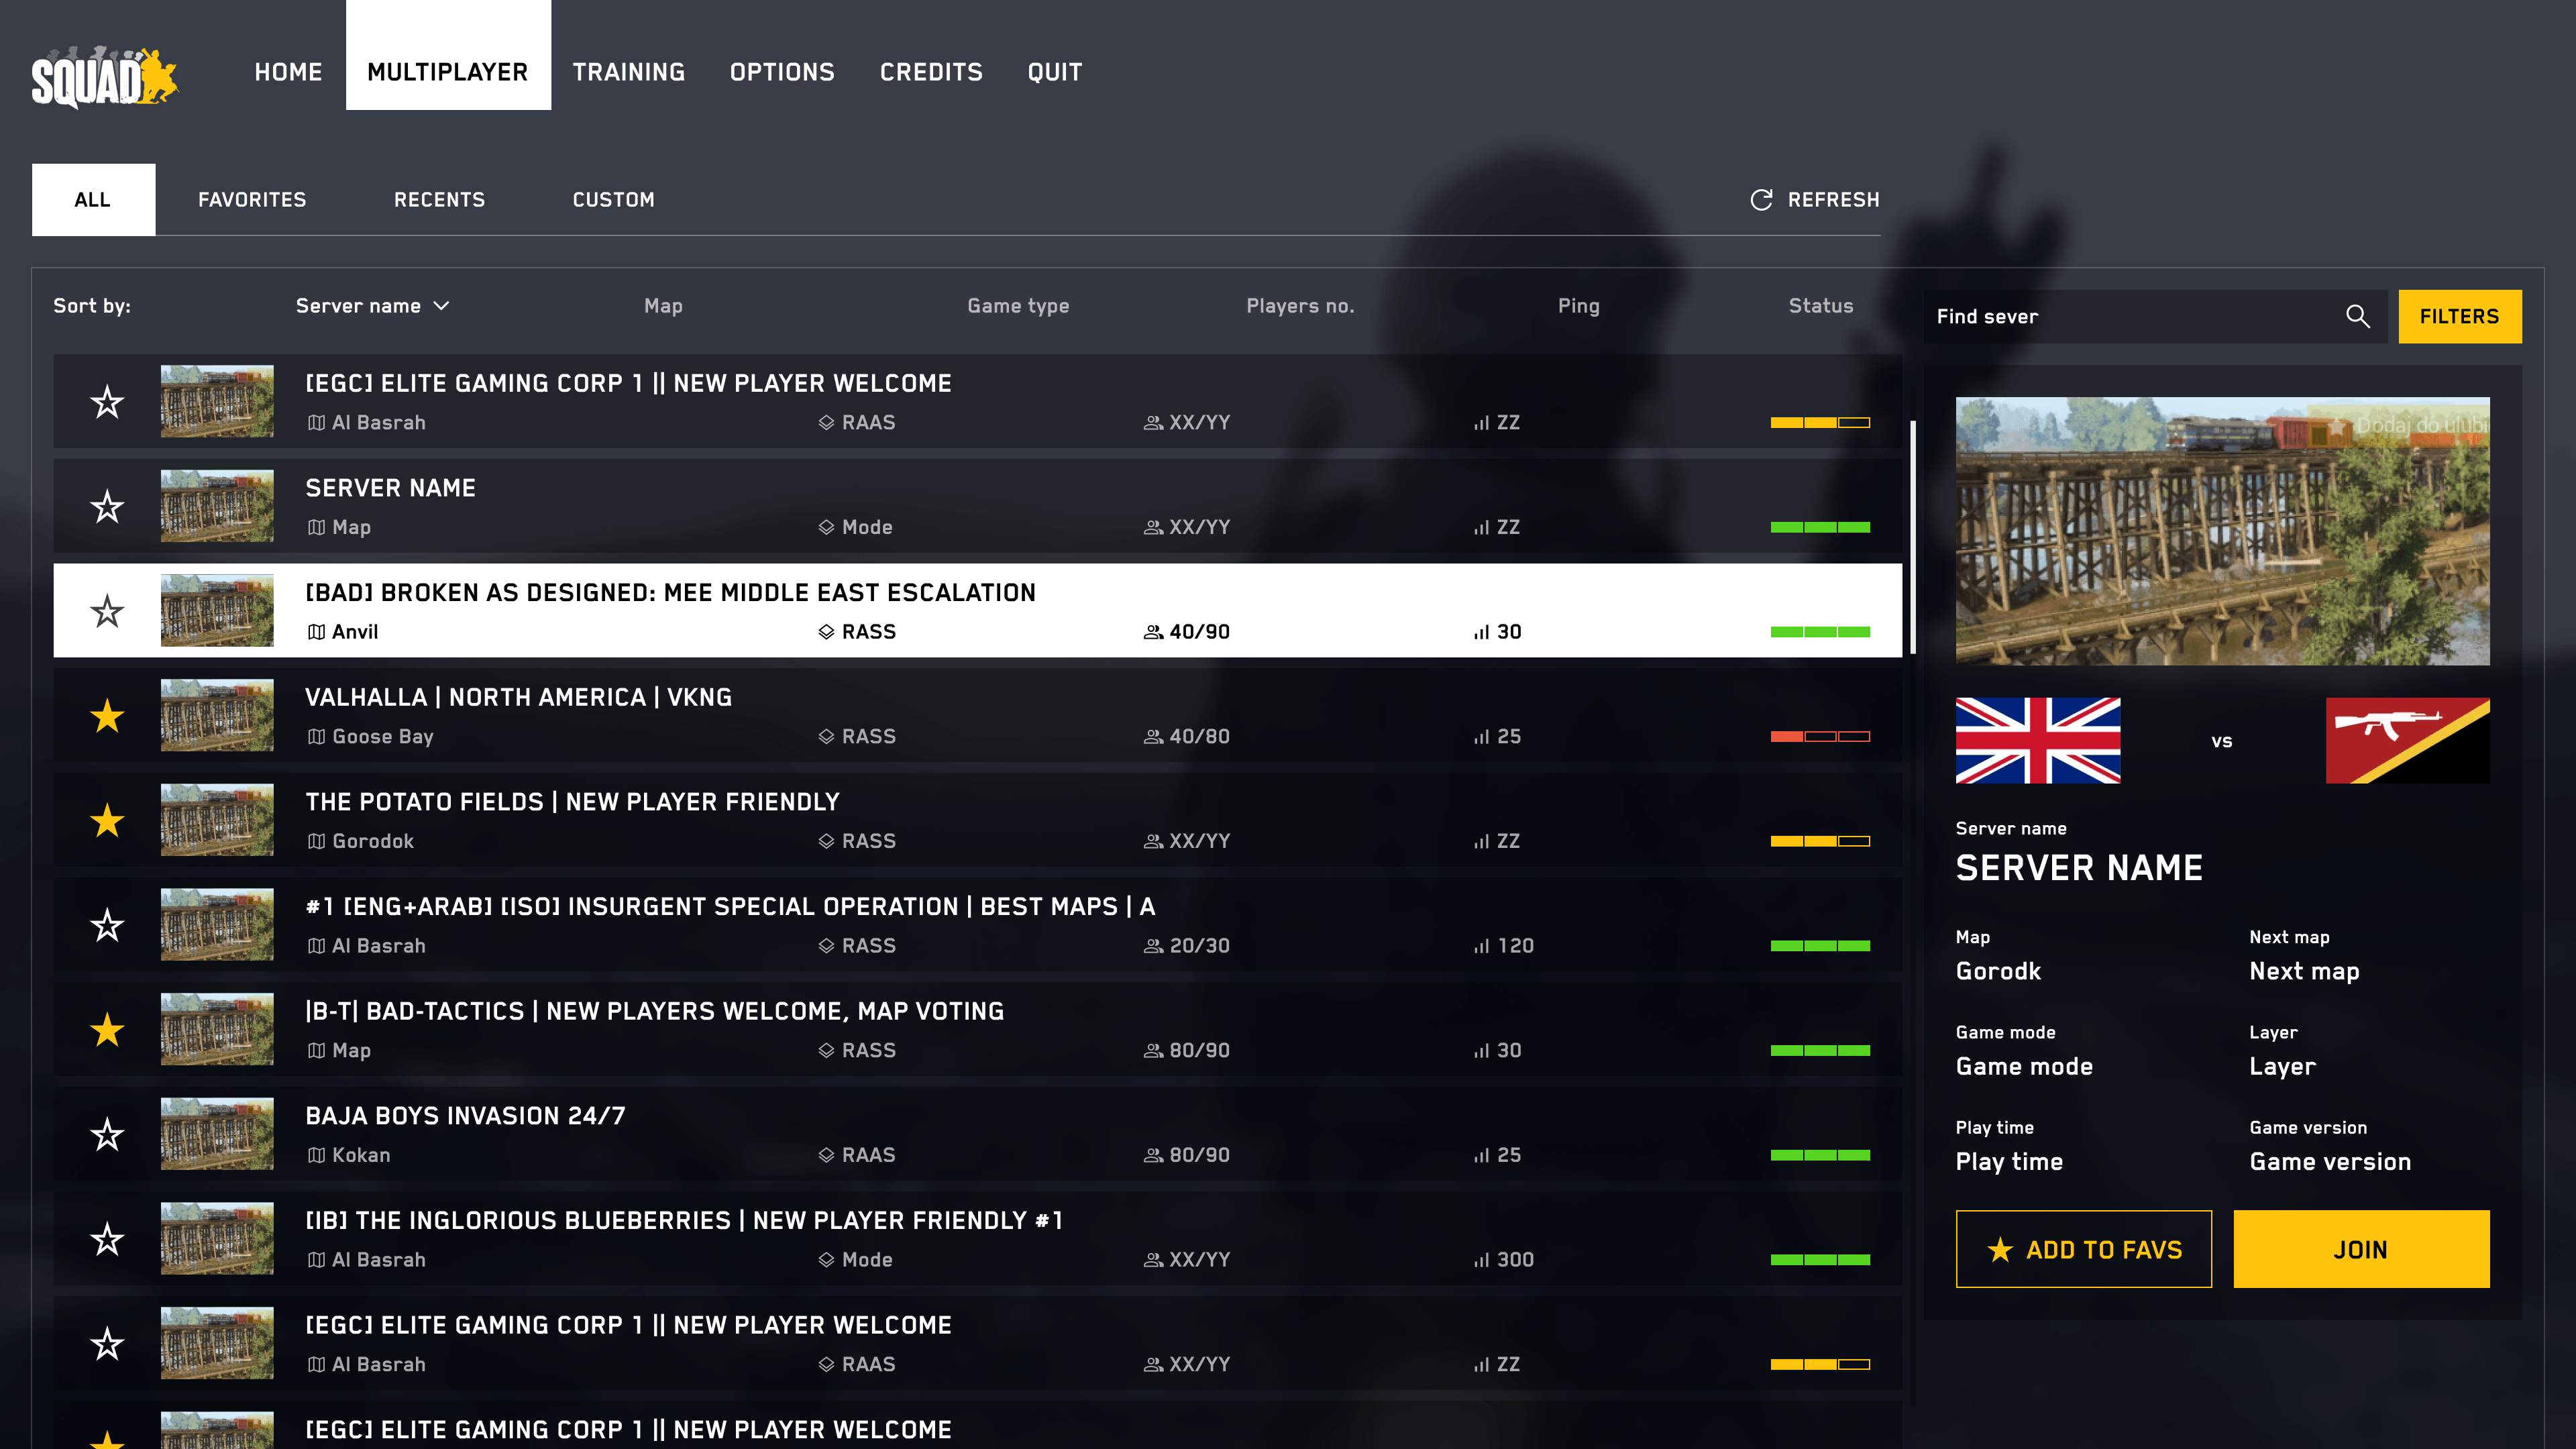Click the players icon in the BAD-TACTICS row
This screenshot has width=2576, height=1449.
(1153, 1051)
